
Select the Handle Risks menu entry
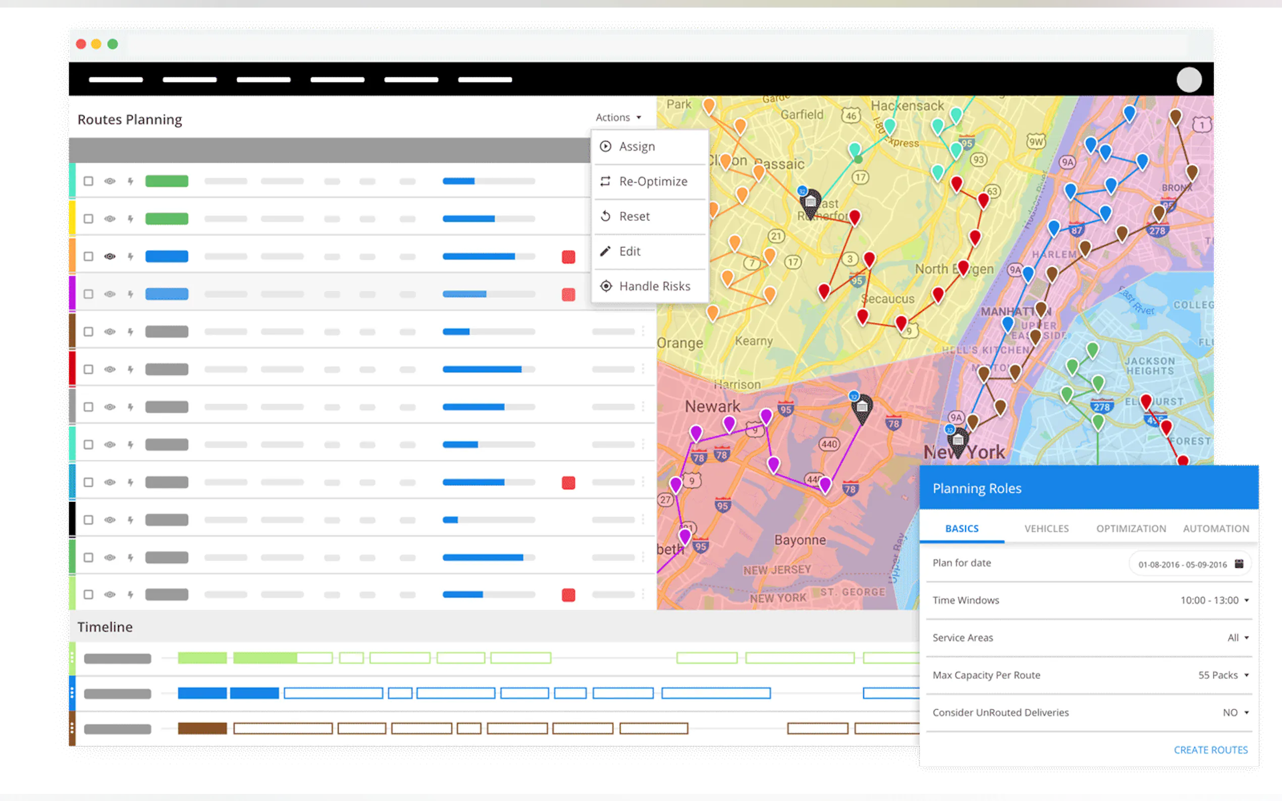coord(655,286)
